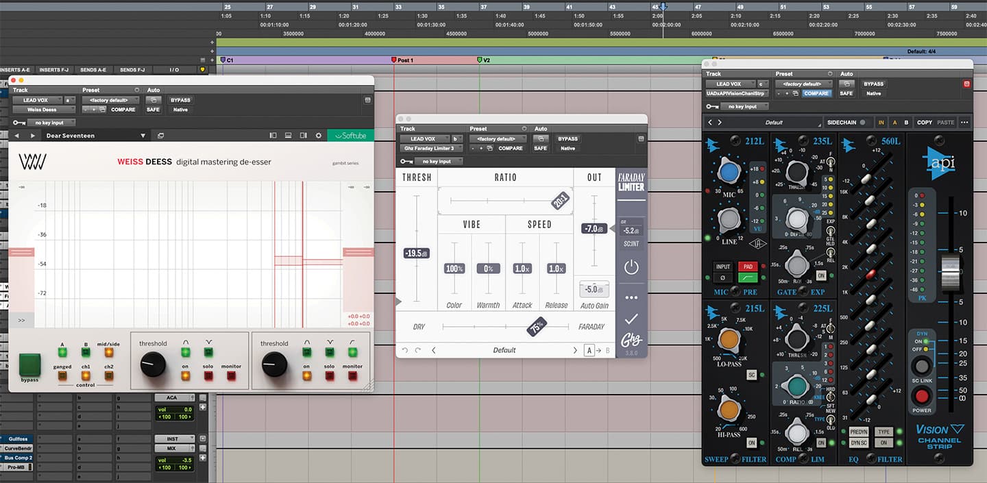The image size is (987, 483).
Task: Click the Auto Gain value field -5.0 dB
Action: (x=594, y=289)
